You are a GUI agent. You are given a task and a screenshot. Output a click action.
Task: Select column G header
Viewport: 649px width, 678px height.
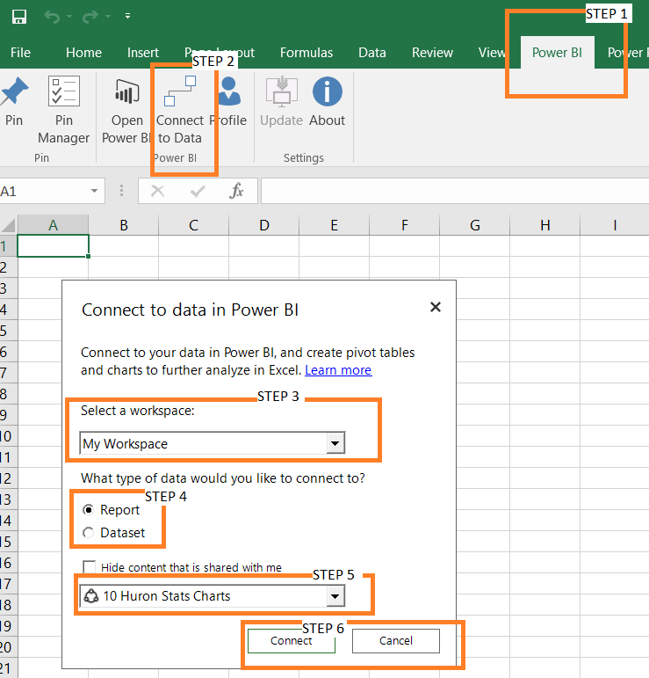[x=474, y=225]
